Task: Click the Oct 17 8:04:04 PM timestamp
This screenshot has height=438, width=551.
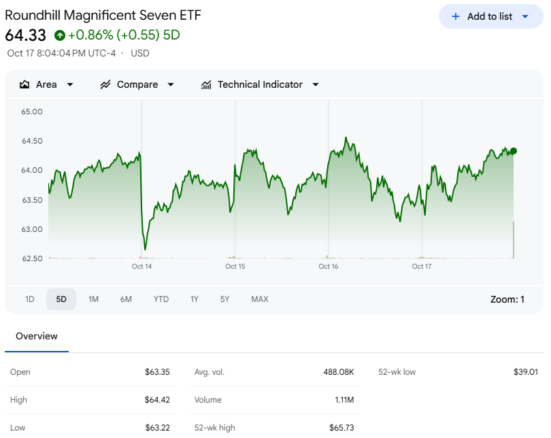Action: [61, 53]
